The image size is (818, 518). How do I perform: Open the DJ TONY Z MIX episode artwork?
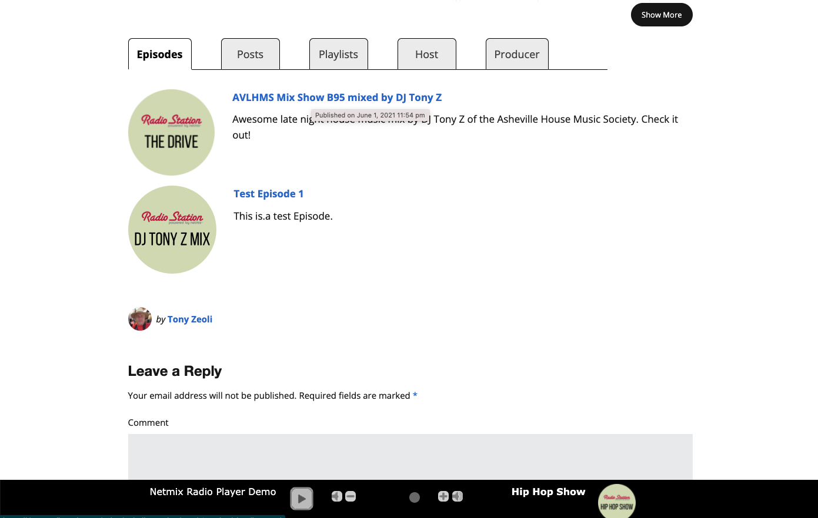click(172, 229)
